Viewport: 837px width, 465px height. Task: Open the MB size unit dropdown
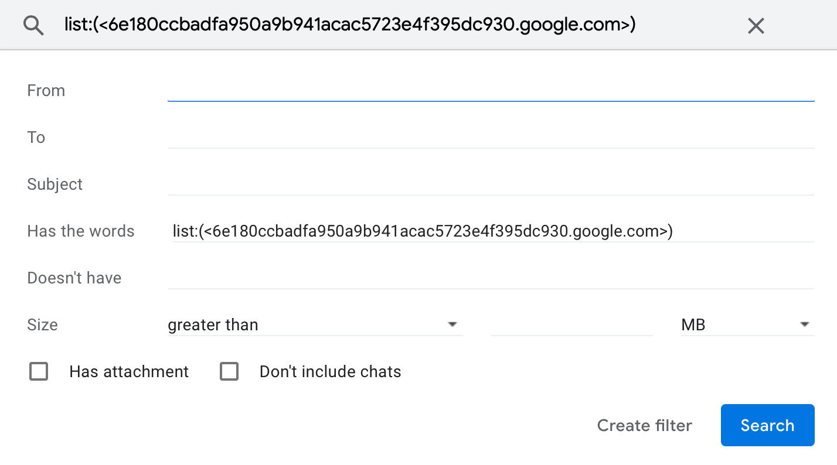coord(744,324)
